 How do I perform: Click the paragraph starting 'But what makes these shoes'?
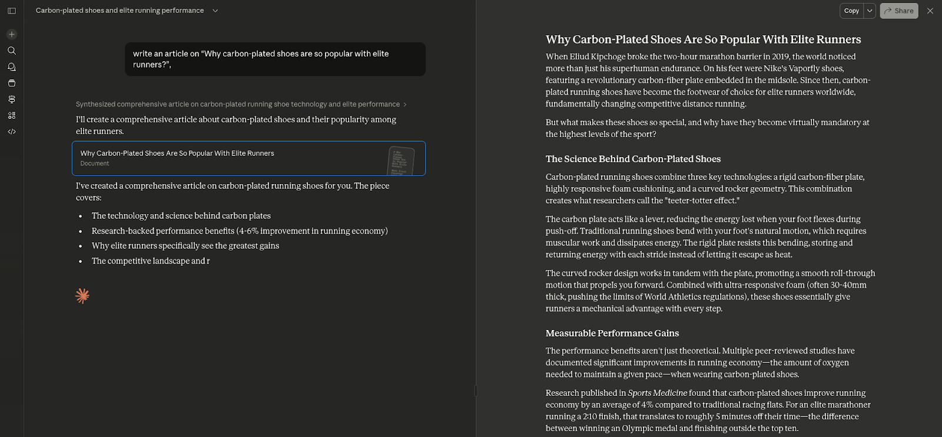(x=707, y=128)
